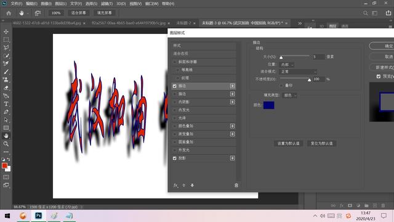Uncheck the highlighted 描边 checkbox
The width and height of the screenshot is (394, 222).
pos(175,86)
